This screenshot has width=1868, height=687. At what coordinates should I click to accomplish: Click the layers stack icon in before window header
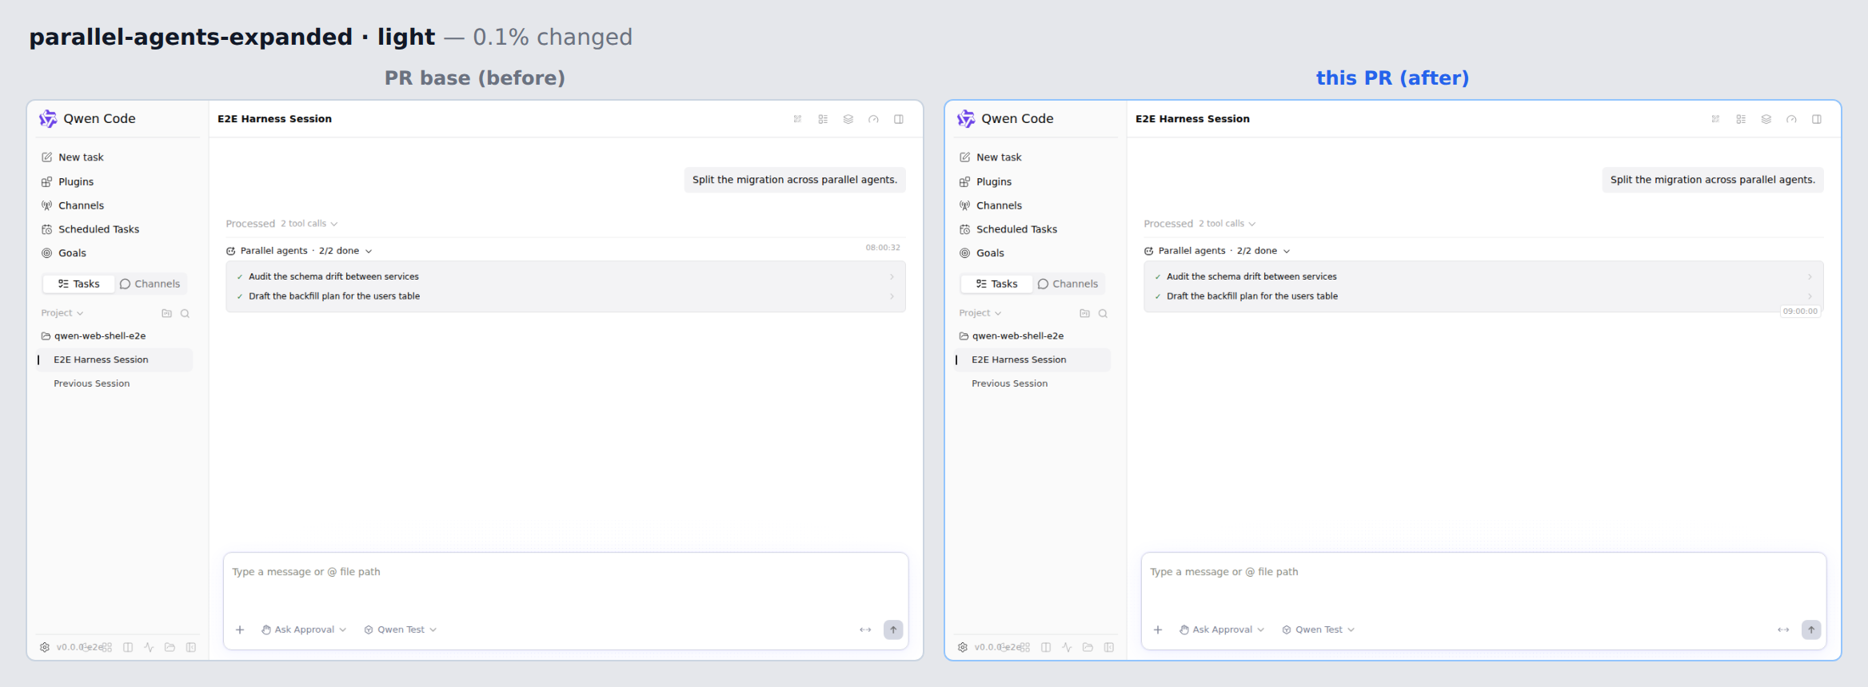[848, 119]
